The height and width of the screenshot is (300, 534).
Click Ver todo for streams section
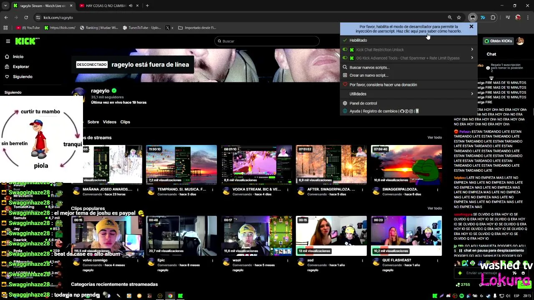click(x=434, y=137)
